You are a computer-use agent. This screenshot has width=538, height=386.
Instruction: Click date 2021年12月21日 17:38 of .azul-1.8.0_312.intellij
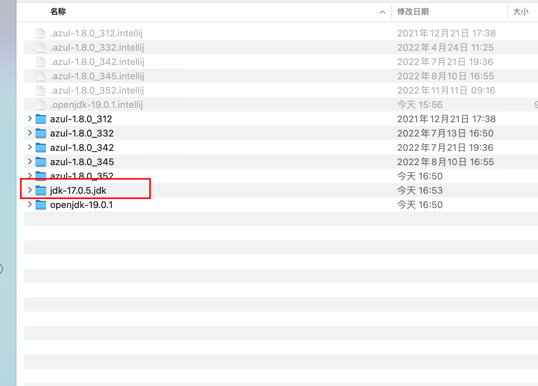446,33
